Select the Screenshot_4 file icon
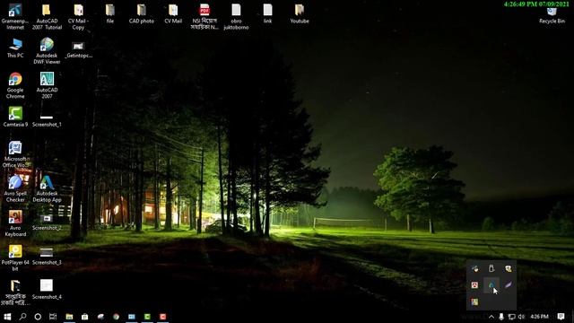Image resolution: width=574 pixels, height=323 pixels. click(x=47, y=289)
